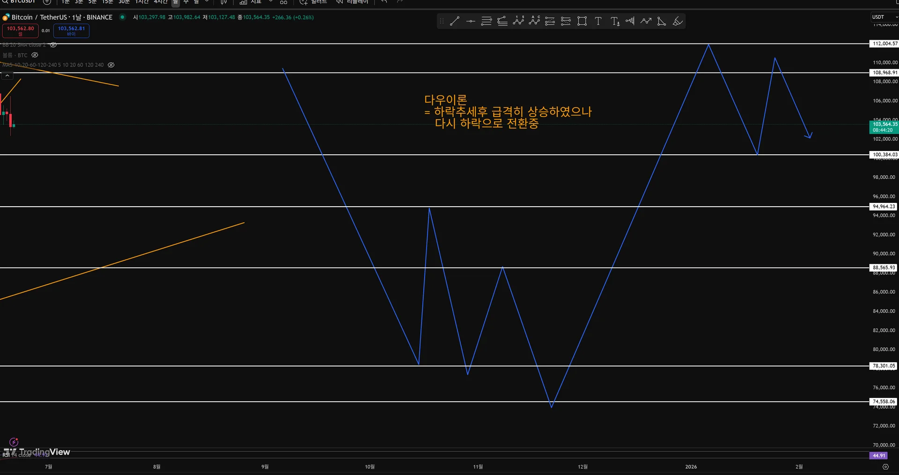Click the 103,562.80 sell button
Screen dimensions: 899x475
[x=20, y=31]
